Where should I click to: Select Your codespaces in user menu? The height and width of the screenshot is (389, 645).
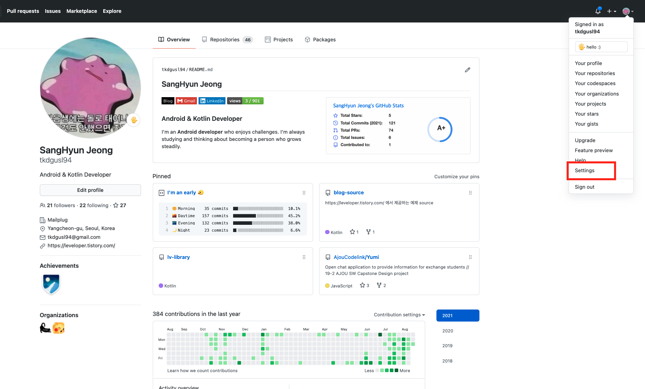click(x=601, y=84)
